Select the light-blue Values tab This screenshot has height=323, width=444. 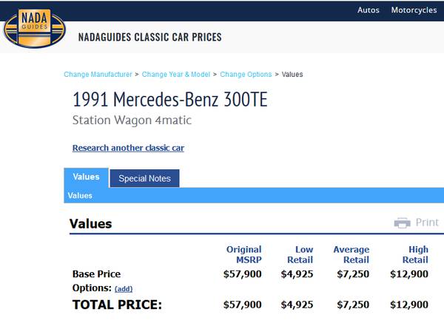pyautogui.click(x=86, y=177)
